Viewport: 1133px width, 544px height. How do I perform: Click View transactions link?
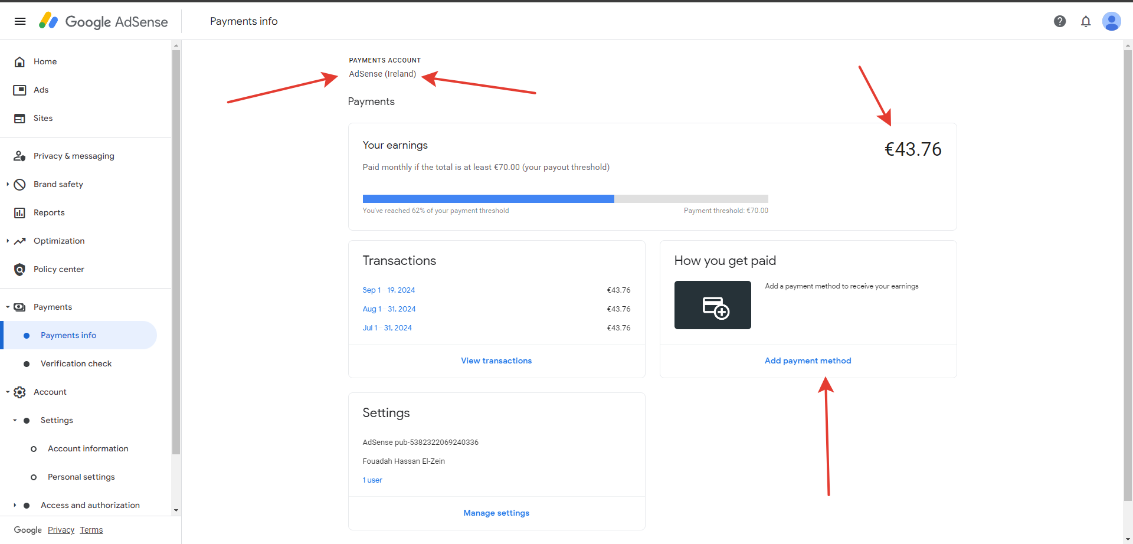click(x=496, y=361)
